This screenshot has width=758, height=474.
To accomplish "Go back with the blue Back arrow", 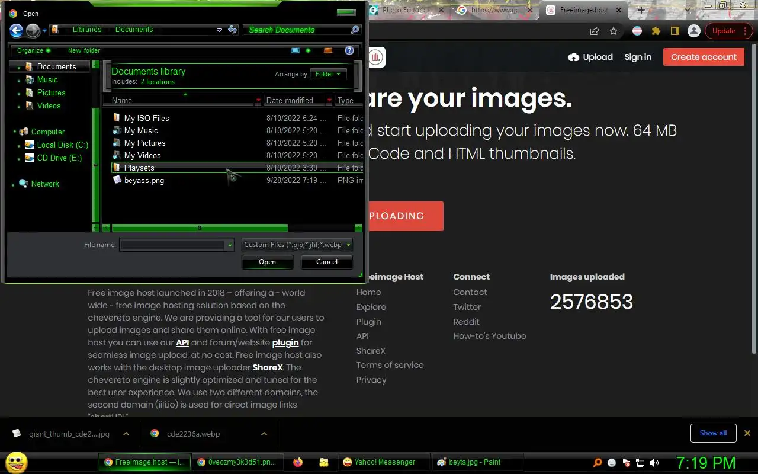I will pyautogui.click(x=17, y=30).
